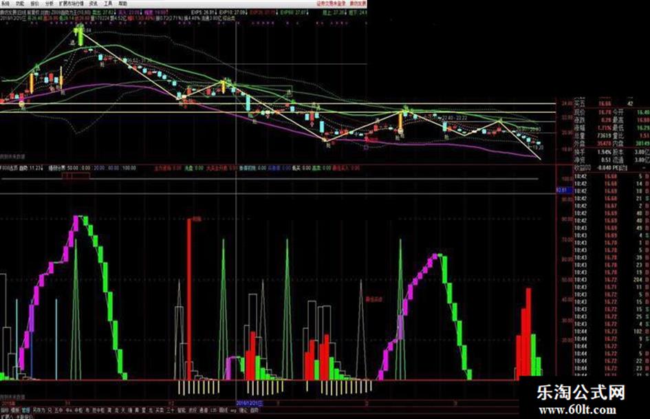The image size is (650, 419).
Task: Click the red 证券交易未登录 login link
Action: click(x=332, y=3)
